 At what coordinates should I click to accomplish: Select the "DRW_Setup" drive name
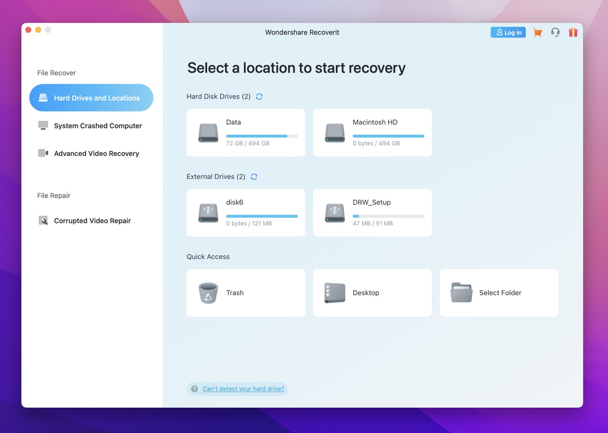click(x=372, y=202)
